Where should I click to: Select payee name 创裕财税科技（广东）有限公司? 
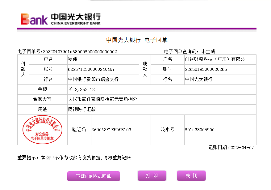[217, 59]
